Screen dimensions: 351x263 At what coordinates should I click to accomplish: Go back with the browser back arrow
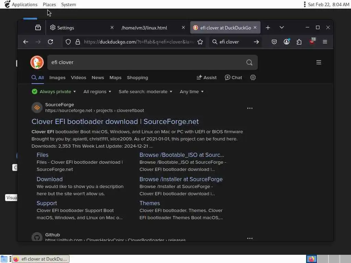click(x=26, y=42)
